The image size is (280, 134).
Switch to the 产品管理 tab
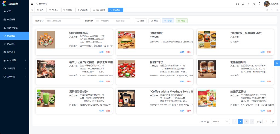click(83, 10)
